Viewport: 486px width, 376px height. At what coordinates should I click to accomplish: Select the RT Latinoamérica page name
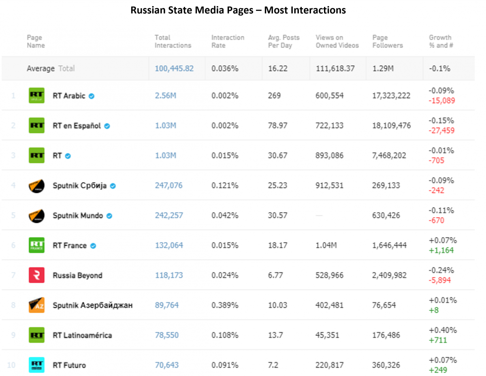pos(82,335)
